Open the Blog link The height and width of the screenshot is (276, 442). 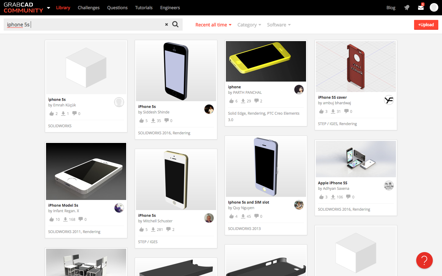(x=390, y=7)
